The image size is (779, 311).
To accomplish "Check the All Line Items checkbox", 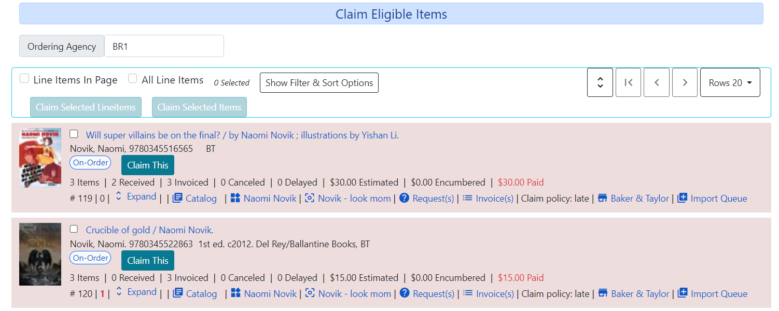I will pos(133,78).
